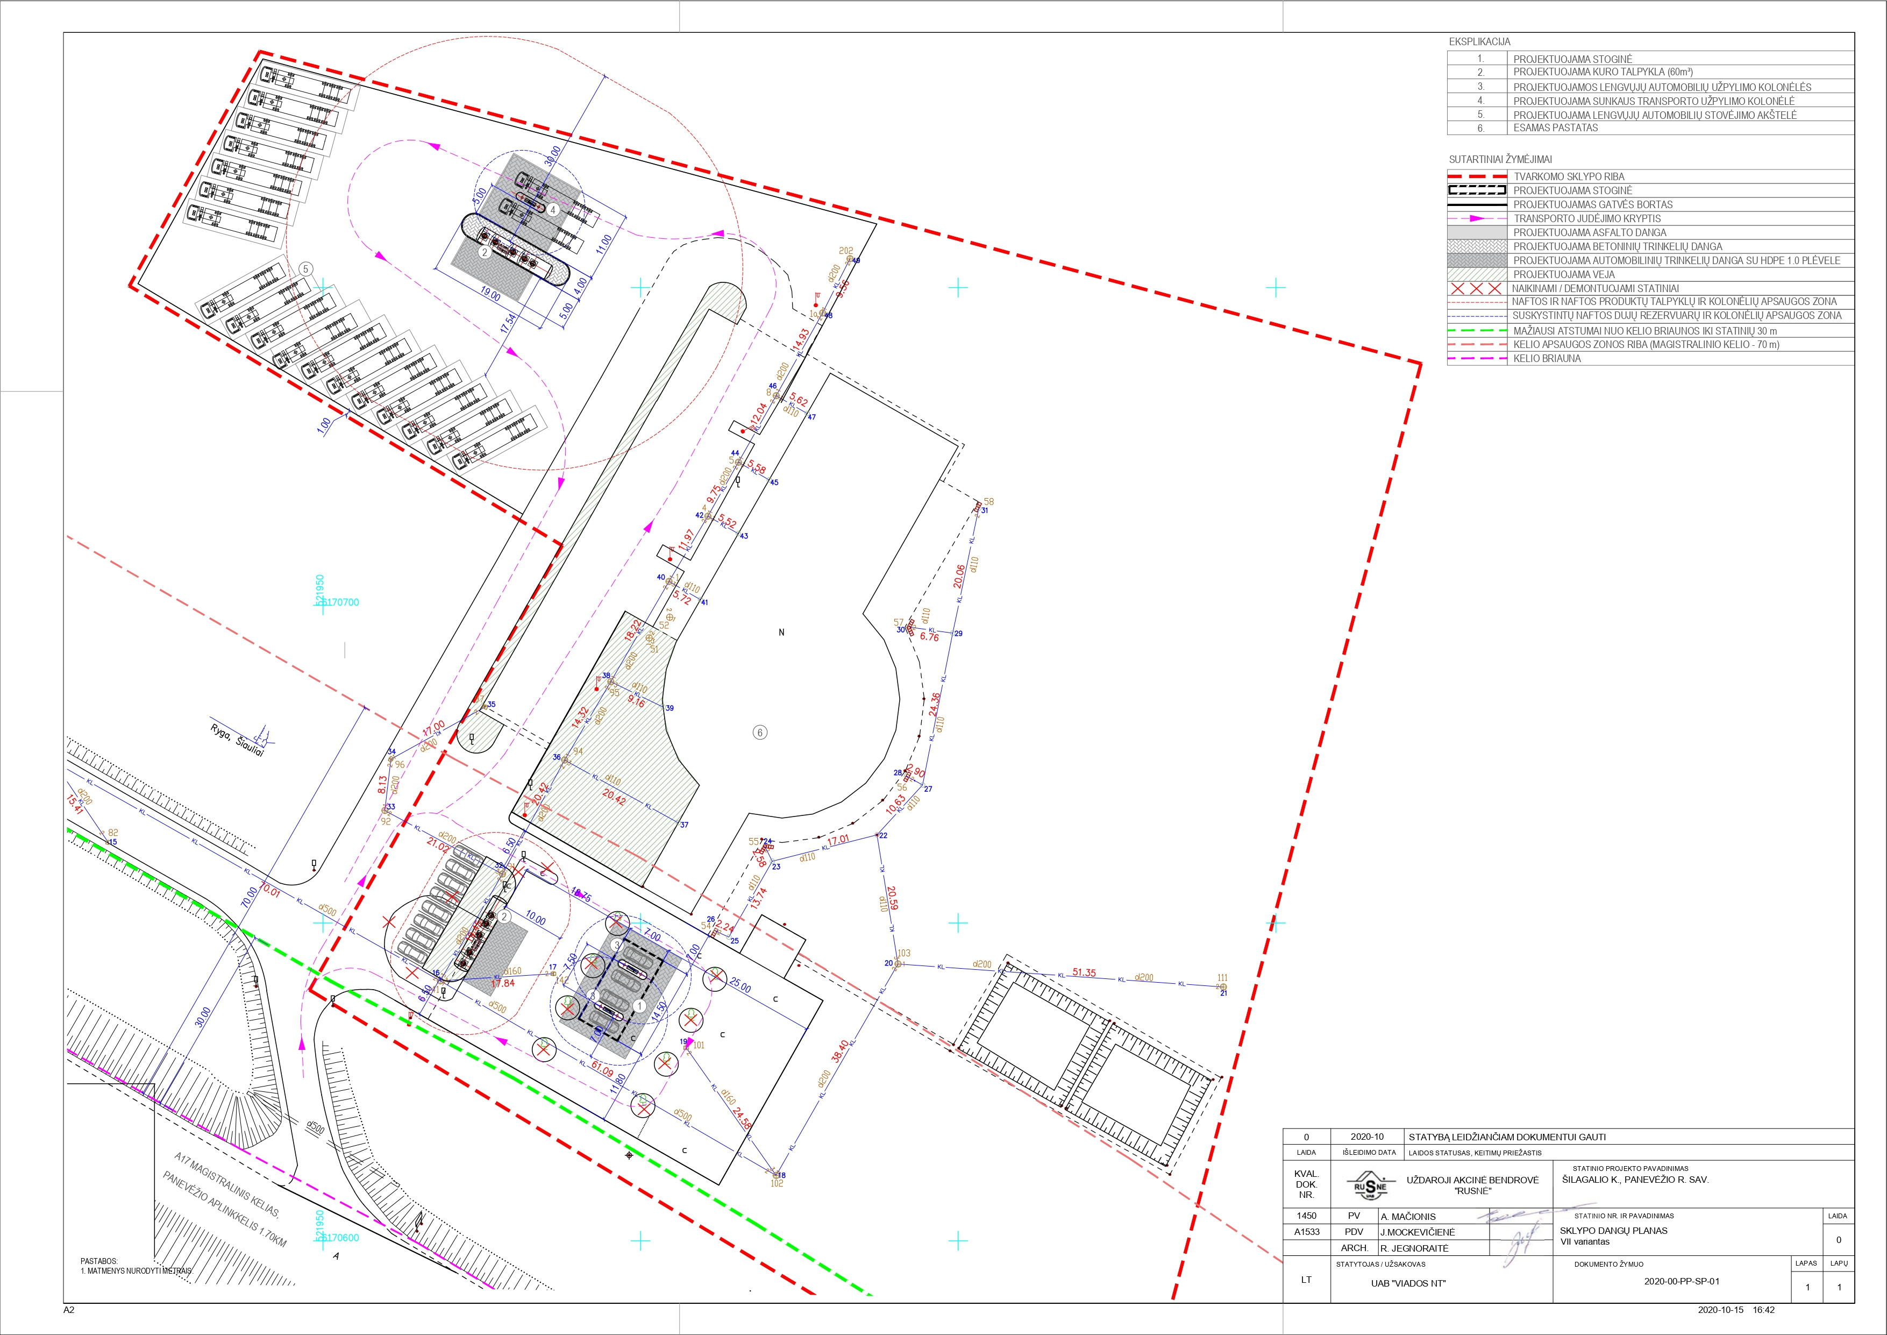Click the red X demolition symbols in legend
The image size is (1887, 1335).
coord(1477,288)
